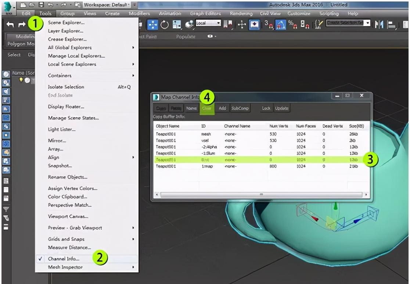
Task: Click the Object Name column header
Action: (168, 126)
